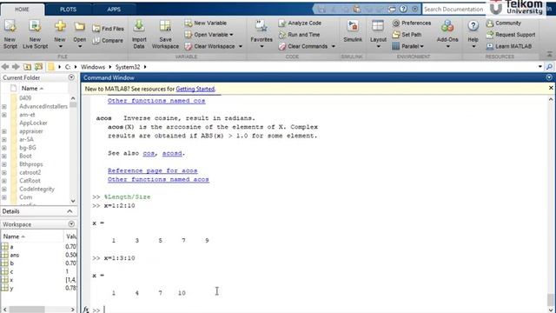Viewport: 556px width, 313px height.
Task: Open Command Window actions menu
Action: point(549,77)
